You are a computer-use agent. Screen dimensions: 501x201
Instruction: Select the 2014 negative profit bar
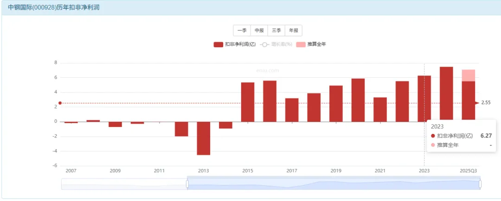225,125
